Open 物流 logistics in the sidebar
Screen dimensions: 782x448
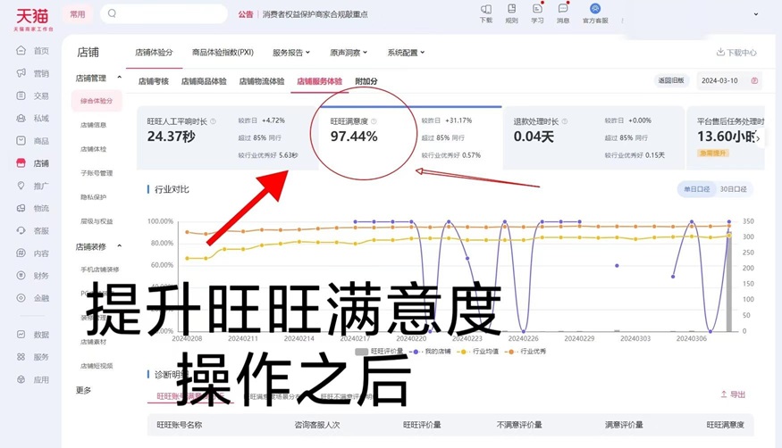(x=21, y=208)
